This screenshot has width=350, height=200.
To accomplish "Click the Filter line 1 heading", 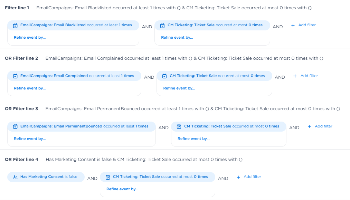I will click(x=17, y=8).
